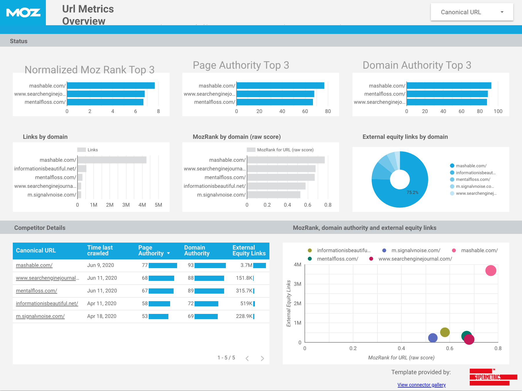Sort by Canonical URL column header
The image size is (522, 391).
click(x=36, y=250)
